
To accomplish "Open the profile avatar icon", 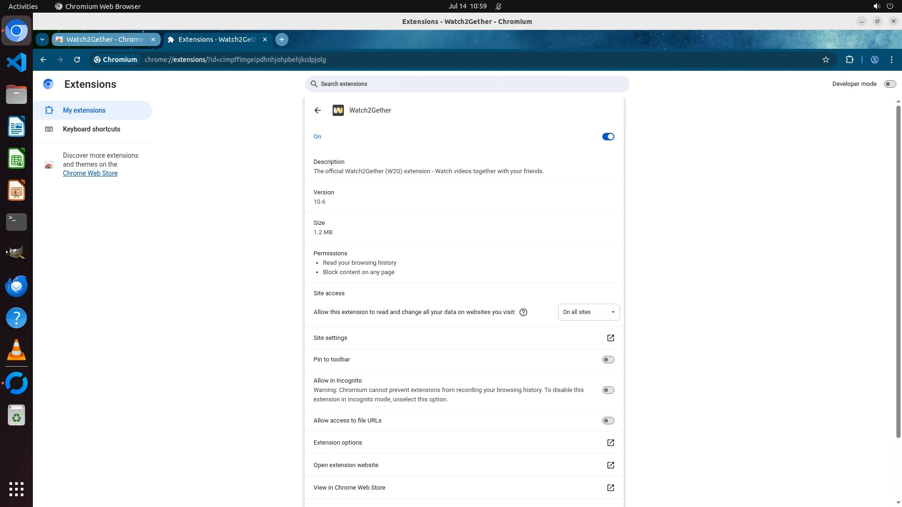I will pyautogui.click(x=874, y=60).
